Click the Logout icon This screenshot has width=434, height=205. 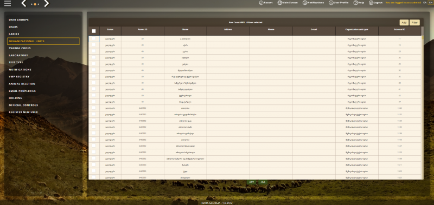coord(371,3)
